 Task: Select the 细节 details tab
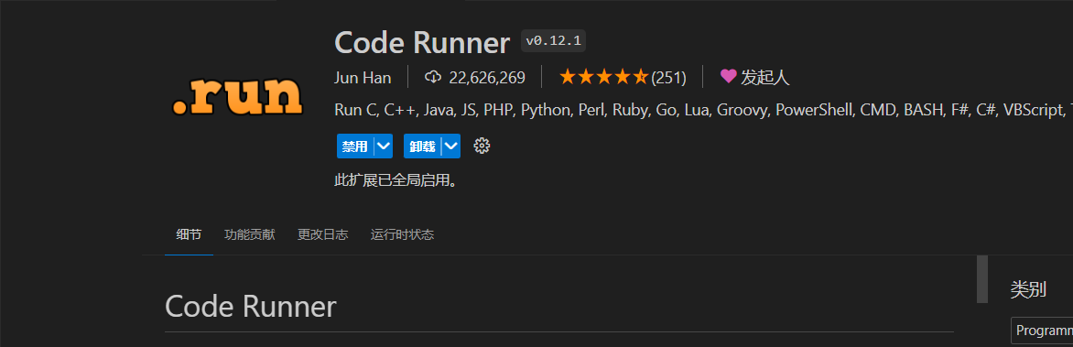pyautogui.click(x=189, y=234)
